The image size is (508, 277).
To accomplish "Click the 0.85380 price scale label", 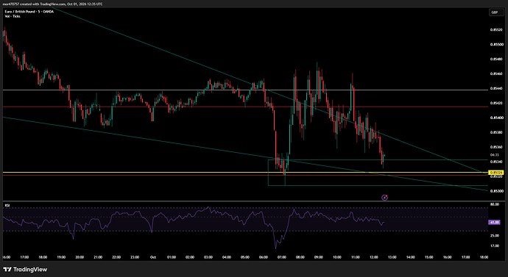I will point(495,132).
